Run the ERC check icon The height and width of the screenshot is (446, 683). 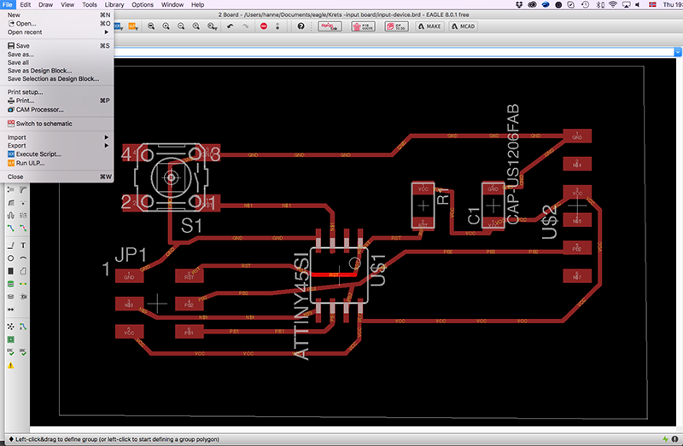tap(11, 352)
